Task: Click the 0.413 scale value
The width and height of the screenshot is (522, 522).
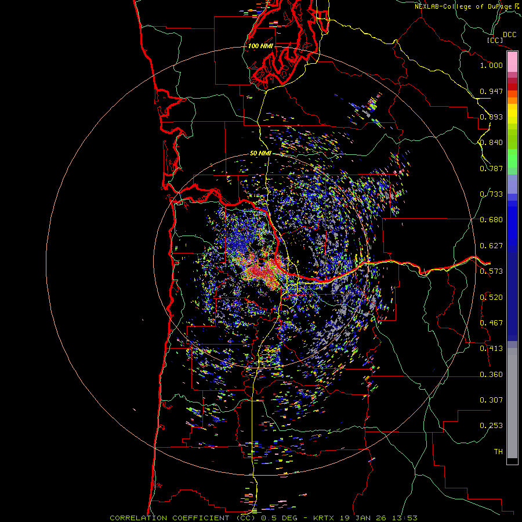Action: tap(491, 349)
